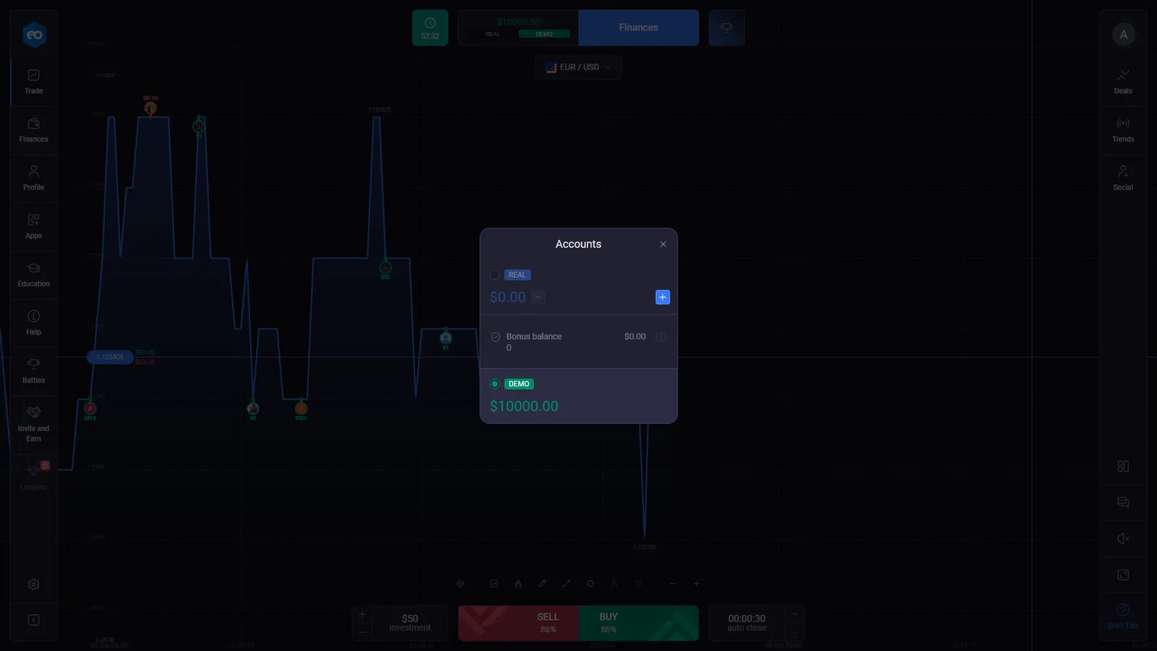Screen dimensions: 1157x651
Task: Zoom out chart with minus
Action: coord(673,584)
